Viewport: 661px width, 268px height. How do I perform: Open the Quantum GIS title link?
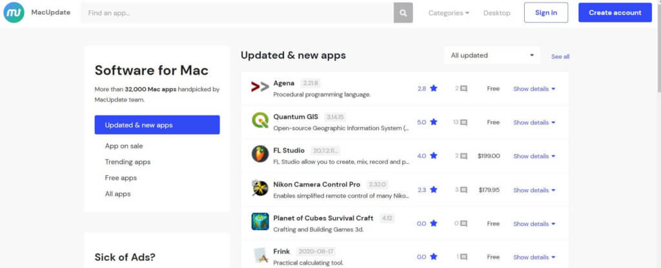296,117
